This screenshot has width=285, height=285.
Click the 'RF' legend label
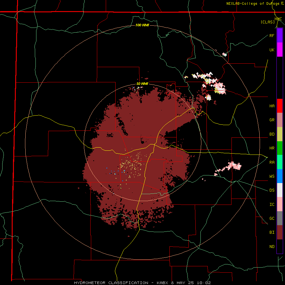click(x=272, y=35)
